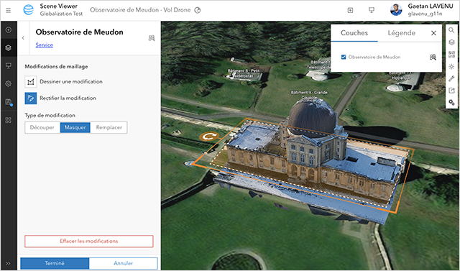Open the hamburger main menu
This screenshot has width=460, height=271.
pyautogui.click(x=8, y=11)
